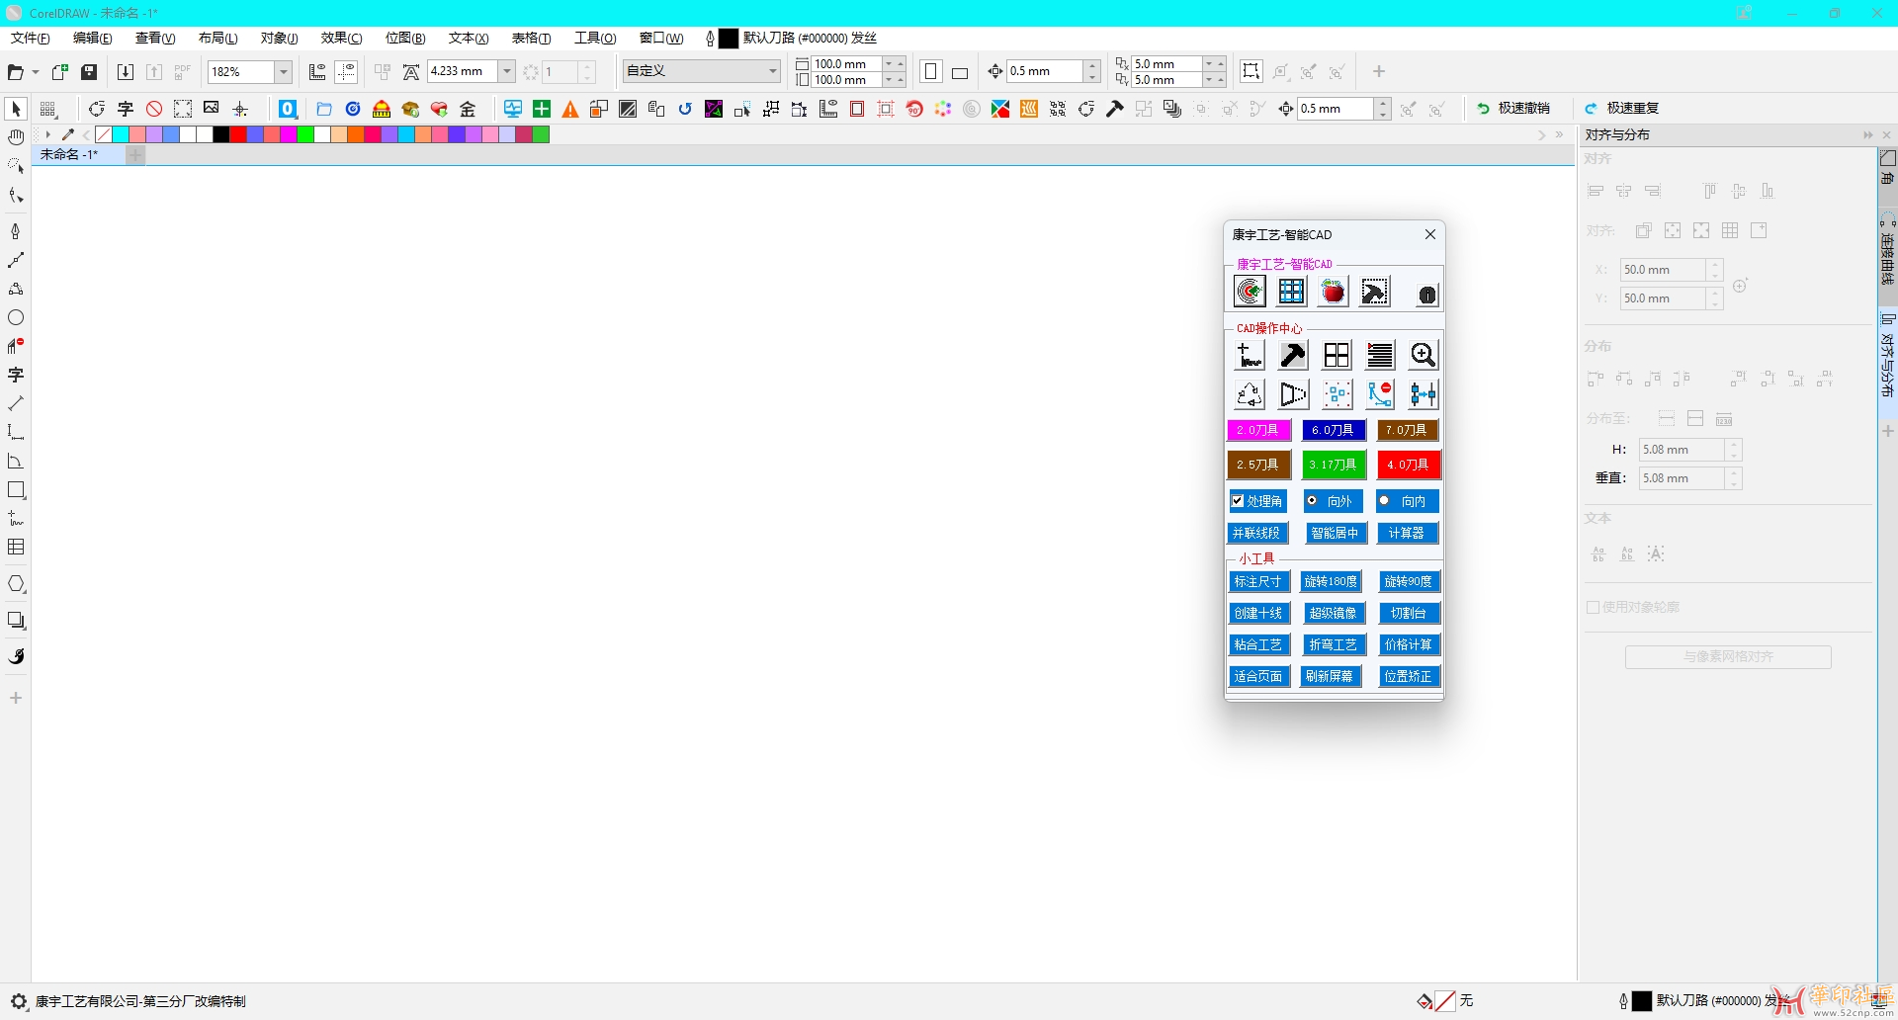The width and height of the screenshot is (1898, 1020).
Task: Increase the H 5.08 mm spacing stepper
Action: point(1733,444)
